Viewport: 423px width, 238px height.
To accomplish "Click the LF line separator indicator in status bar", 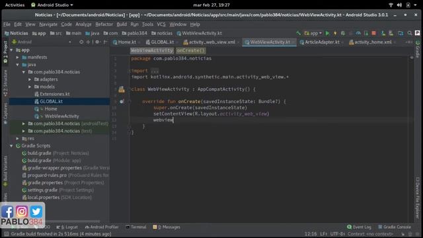I will 323,234.
